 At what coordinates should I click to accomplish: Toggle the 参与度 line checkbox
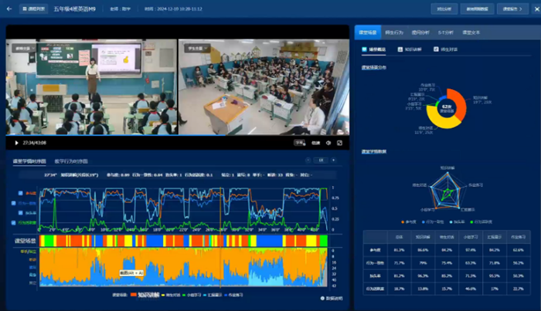point(21,192)
